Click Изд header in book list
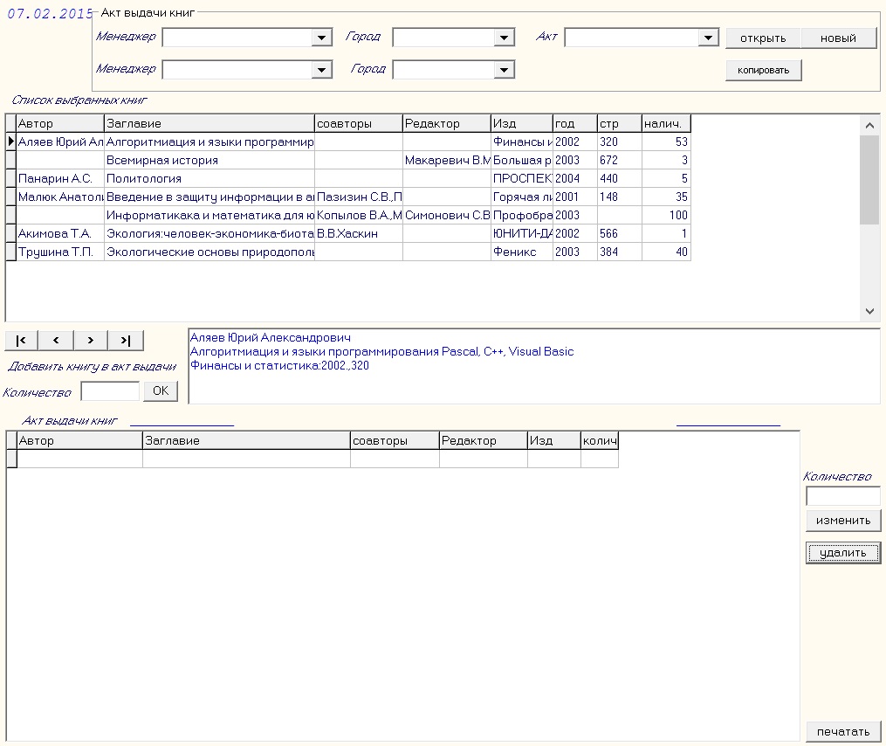 point(521,123)
